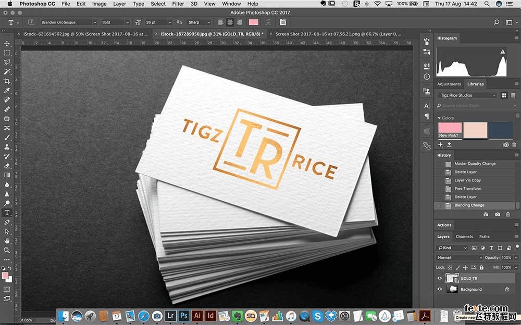
Task: Open the Filter menu
Action: pos(178,4)
